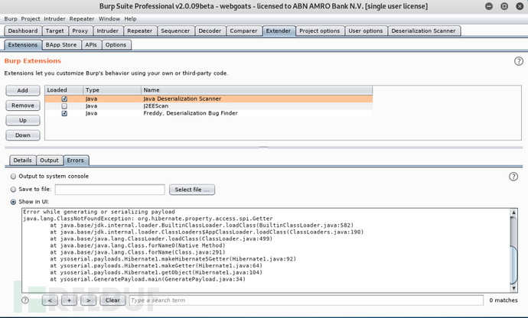Select Output to system console
Image resolution: width=528 pixels, height=318 pixels.
click(x=13, y=177)
